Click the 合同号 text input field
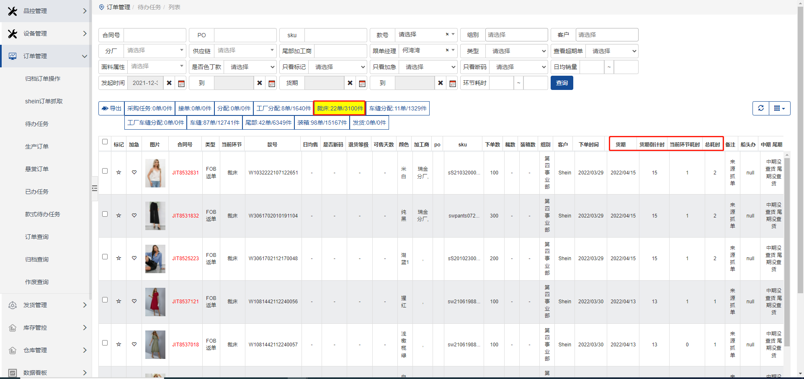The image size is (804, 379). tap(155, 35)
